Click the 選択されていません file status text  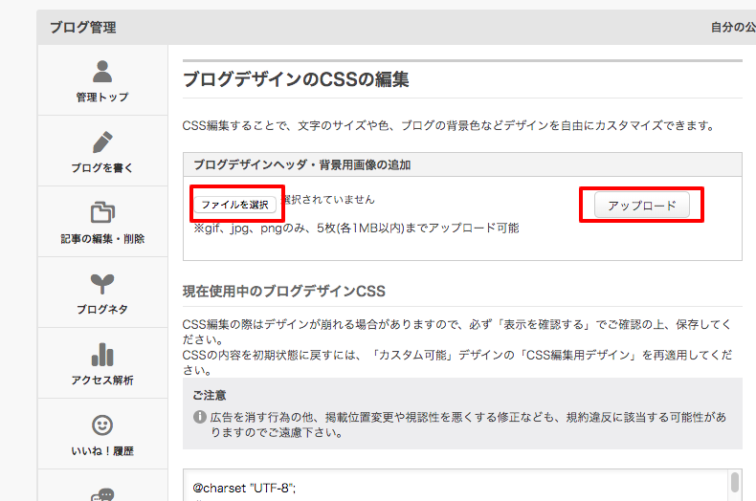[328, 200]
